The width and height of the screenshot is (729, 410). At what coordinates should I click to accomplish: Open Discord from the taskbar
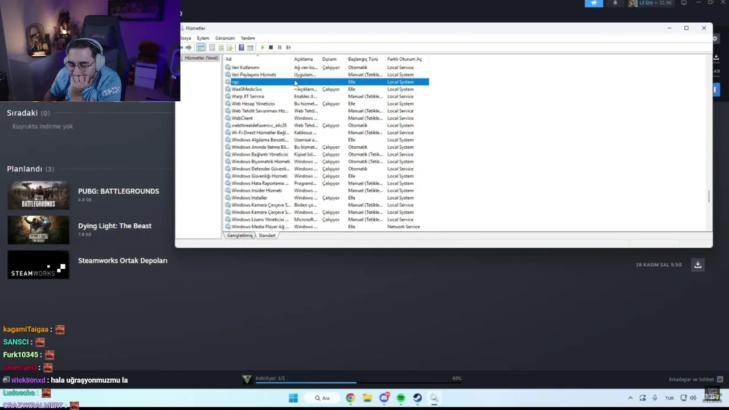tap(384, 398)
